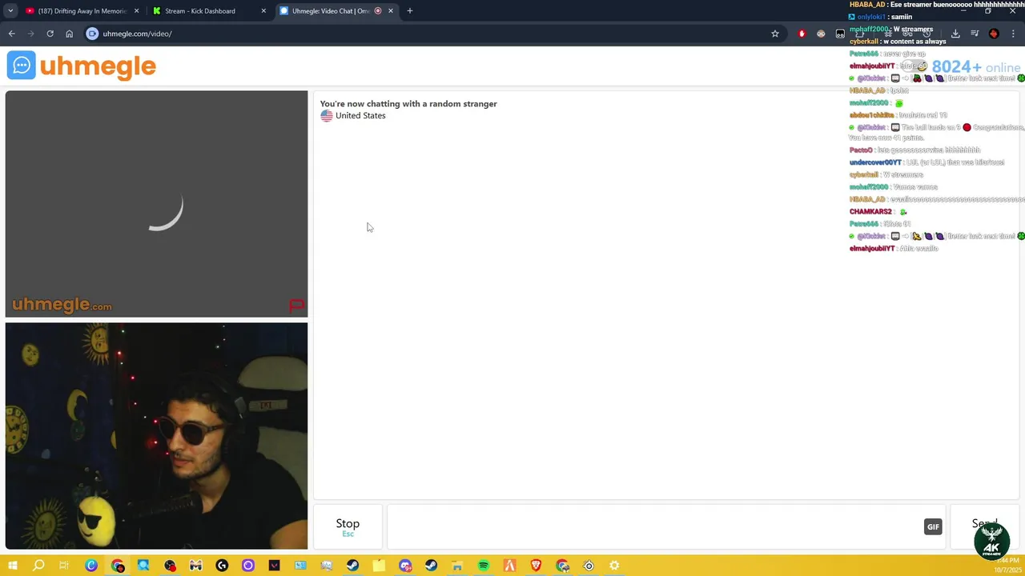Open the browser downloads panel
This screenshot has width=1025, height=576.
tap(955, 34)
